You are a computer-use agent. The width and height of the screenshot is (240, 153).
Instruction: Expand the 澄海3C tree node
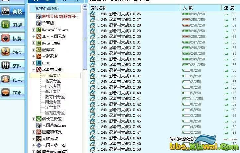tap(34, 50)
